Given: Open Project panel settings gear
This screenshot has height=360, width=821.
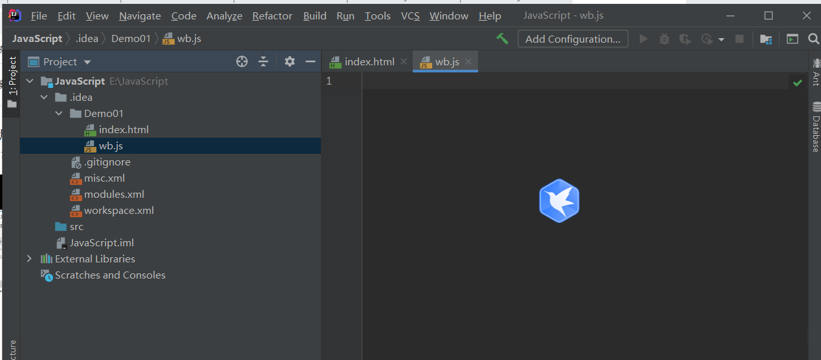Looking at the screenshot, I should coord(290,61).
